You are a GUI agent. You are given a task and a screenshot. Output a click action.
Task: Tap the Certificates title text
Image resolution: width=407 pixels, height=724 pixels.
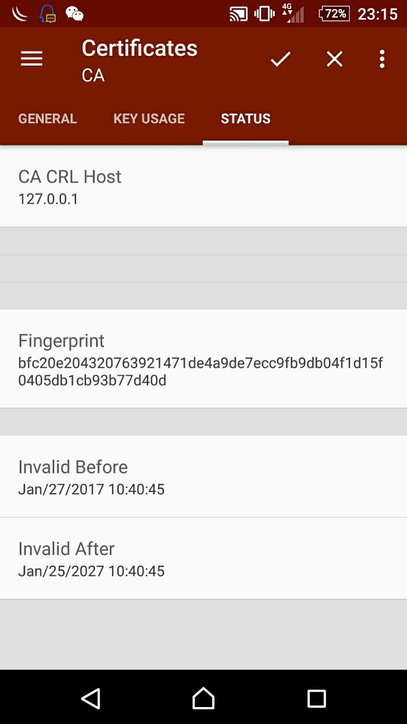(x=140, y=49)
